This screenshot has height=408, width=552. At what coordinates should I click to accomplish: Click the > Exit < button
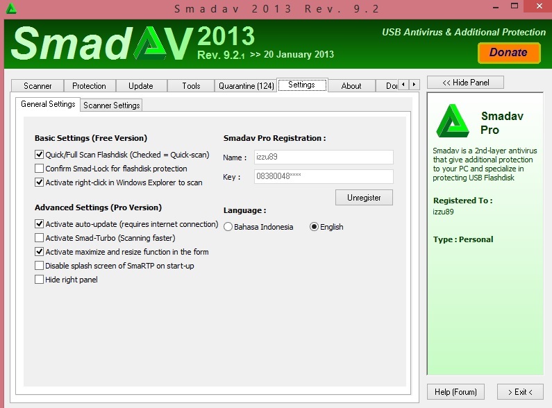coord(520,392)
